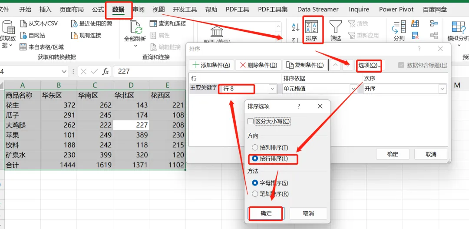Open Existing Connections (现有连接)

[86, 35]
